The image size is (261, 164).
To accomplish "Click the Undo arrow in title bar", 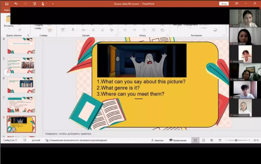I will [16, 4].
